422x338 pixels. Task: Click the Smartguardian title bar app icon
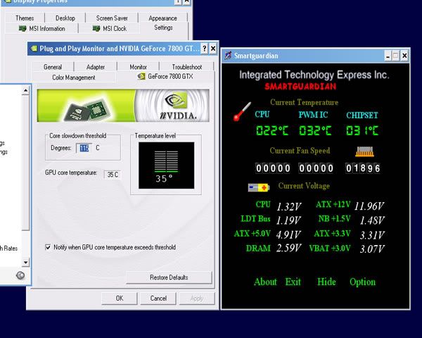point(228,56)
